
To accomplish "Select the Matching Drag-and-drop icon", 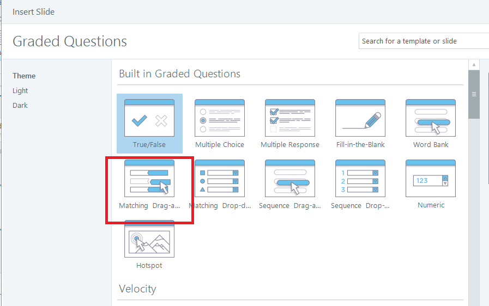I will (149, 178).
